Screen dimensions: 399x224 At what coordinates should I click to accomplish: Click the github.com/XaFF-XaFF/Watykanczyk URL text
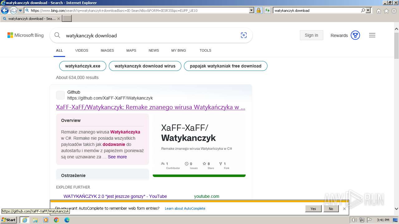[110, 98]
